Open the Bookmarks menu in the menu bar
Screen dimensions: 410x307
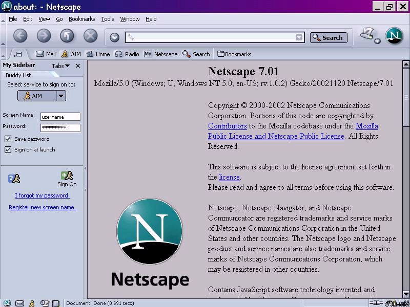(82, 19)
